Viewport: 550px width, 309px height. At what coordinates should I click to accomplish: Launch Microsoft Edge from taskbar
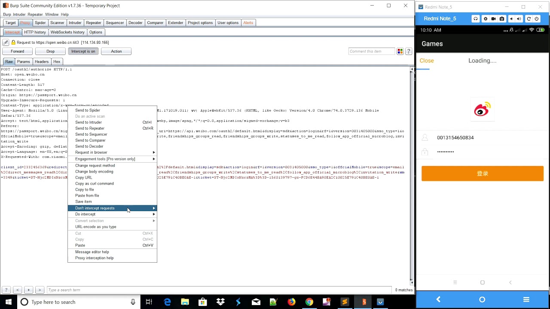pos(168,302)
